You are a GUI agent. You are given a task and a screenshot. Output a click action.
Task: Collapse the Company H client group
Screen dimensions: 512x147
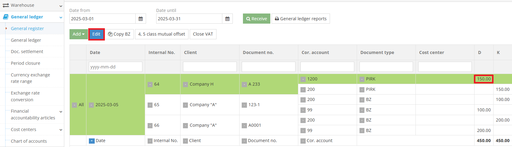tap(185, 84)
